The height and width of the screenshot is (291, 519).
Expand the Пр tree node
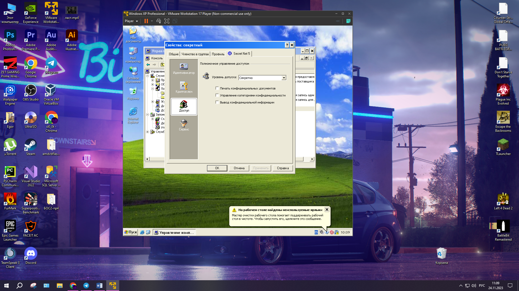pyautogui.click(x=152, y=80)
